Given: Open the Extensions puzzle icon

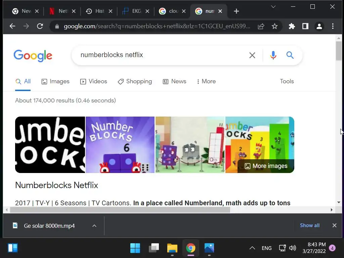Looking at the screenshot, I should [292, 26].
